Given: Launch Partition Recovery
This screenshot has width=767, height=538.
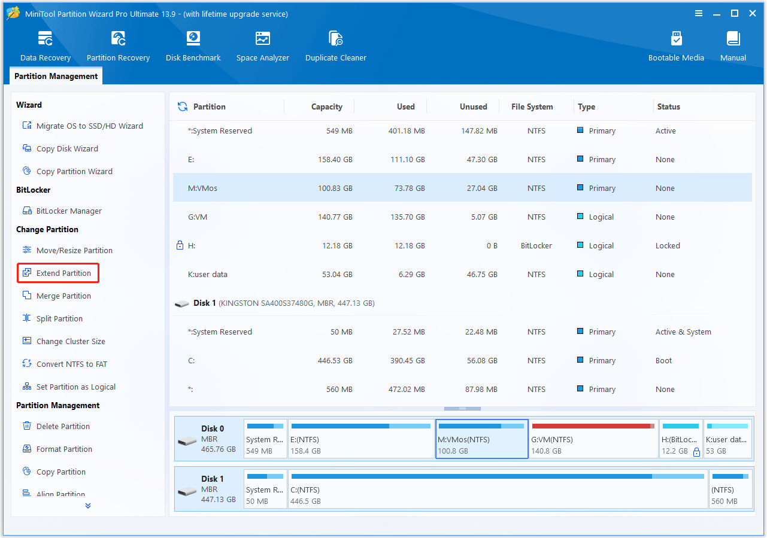Looking at the screenshot, I should (x=118, y=47).
